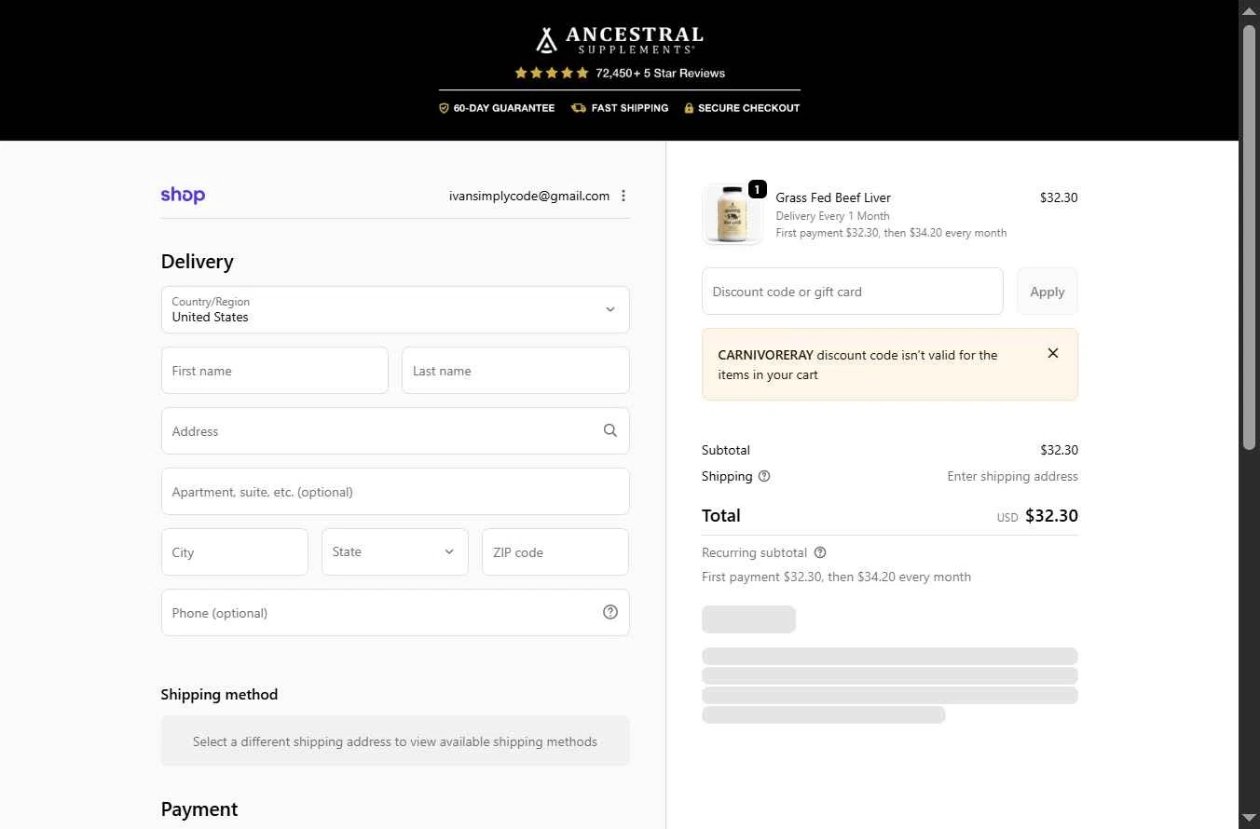Click the Apartment, suite, etc. field
1260x829 pixels.
[x=395, y=491]
